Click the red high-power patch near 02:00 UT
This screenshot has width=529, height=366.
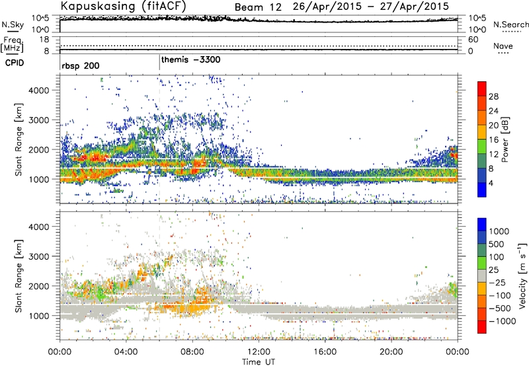91,157
